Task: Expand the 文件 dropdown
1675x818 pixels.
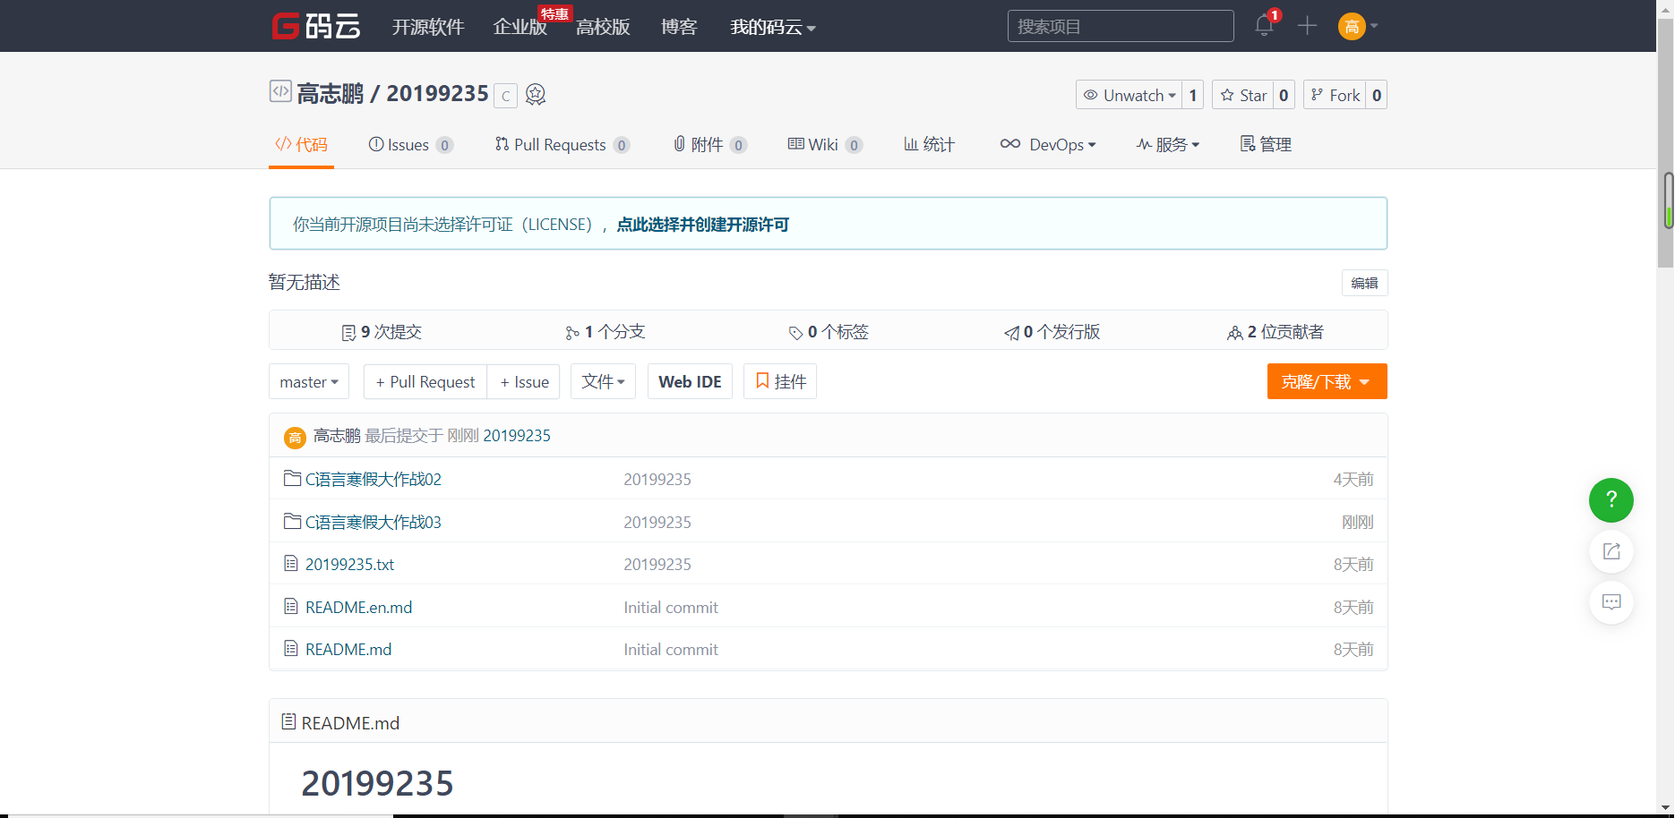Action: [603, 381]
